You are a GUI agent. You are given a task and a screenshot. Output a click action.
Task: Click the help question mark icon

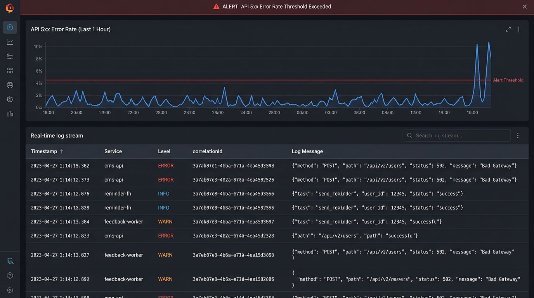[10, 275]
